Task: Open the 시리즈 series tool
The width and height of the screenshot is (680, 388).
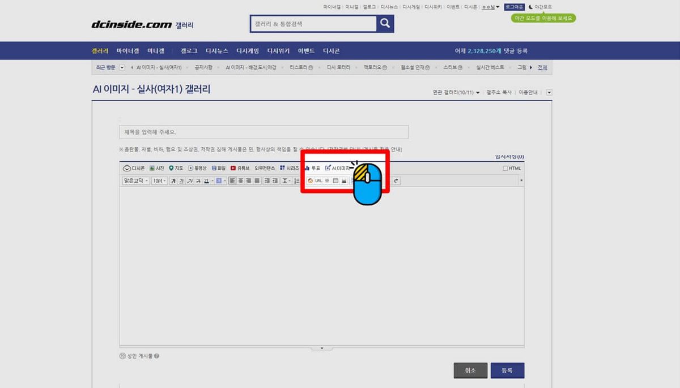Action: tap(289, 168)
